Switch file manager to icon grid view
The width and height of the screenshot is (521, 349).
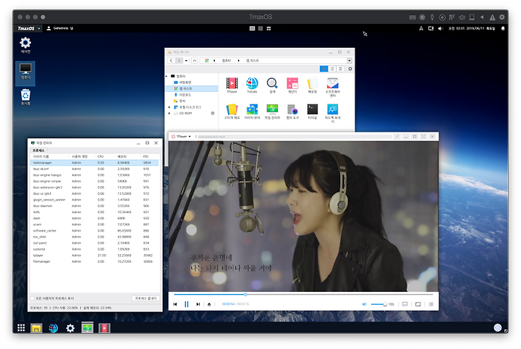pyautogui.click(x=323, y=69)
